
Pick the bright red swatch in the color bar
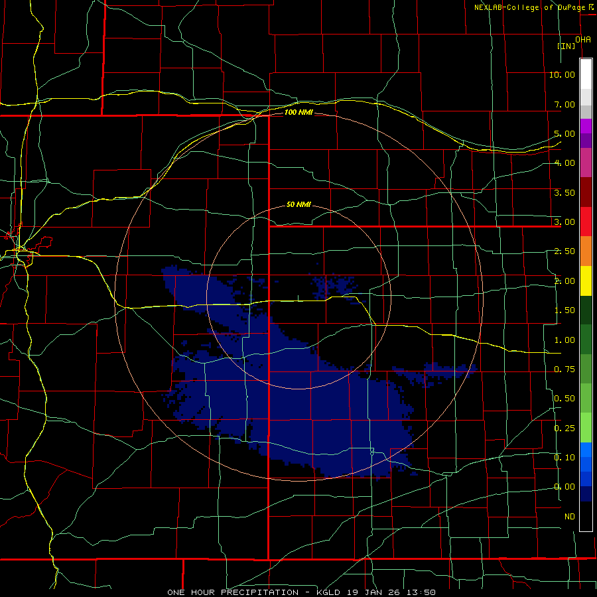(586, 222)
